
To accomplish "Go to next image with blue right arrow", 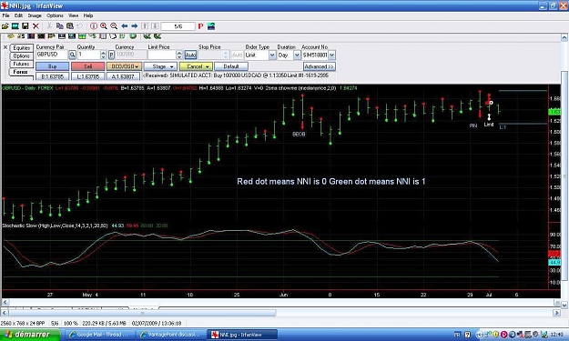I will pos(134,26).
